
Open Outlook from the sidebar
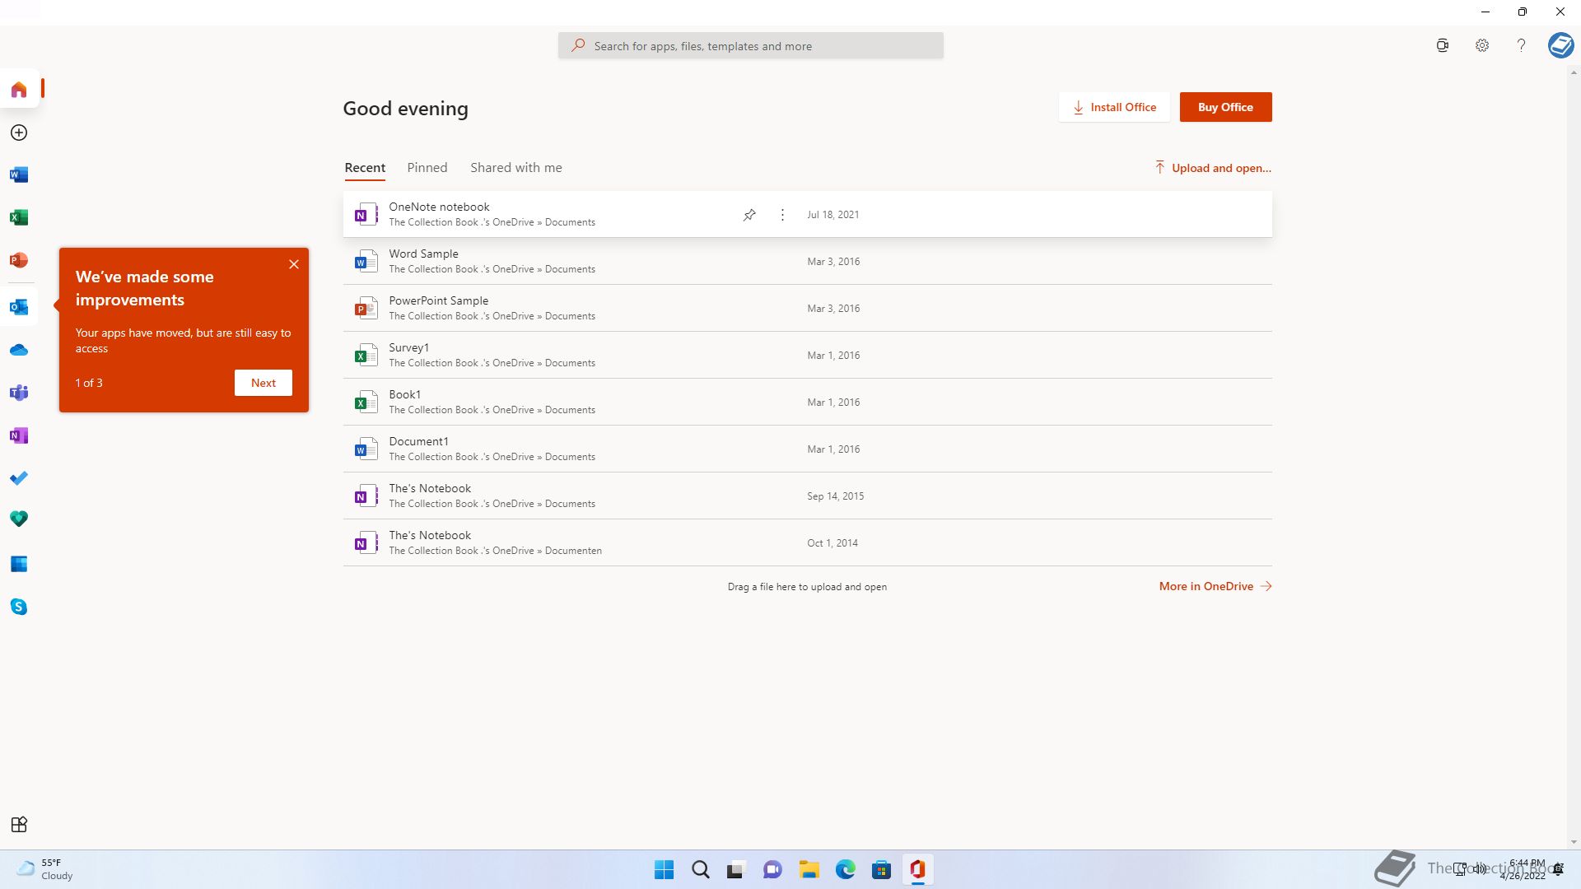[19, 307]
